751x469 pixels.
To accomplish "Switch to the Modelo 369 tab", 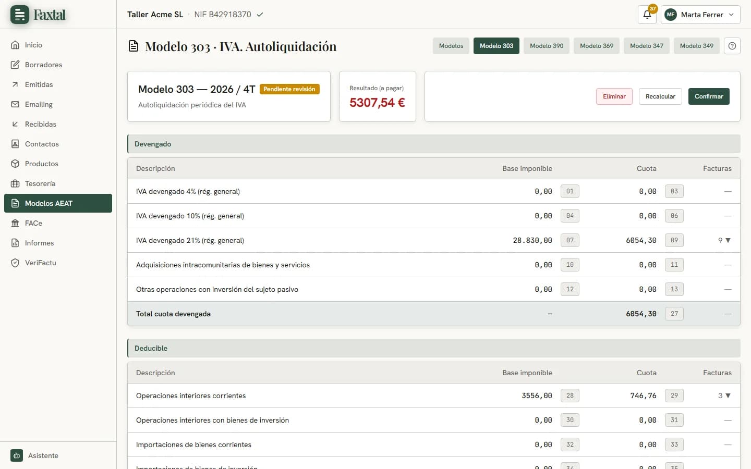I will tap(597, 46).
